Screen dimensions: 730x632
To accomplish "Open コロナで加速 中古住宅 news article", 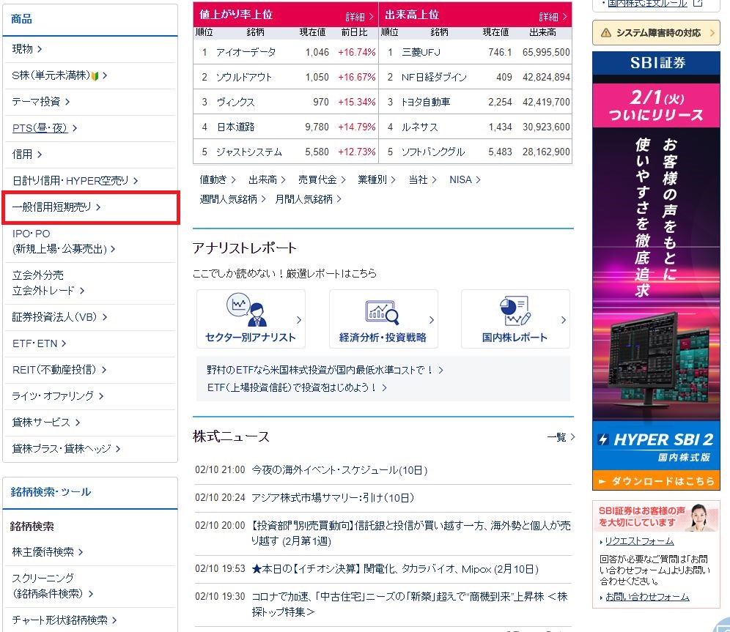I will pyautogui.click(x=410, y=604).
